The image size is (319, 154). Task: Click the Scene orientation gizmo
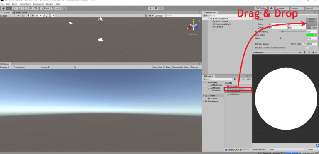coord(193,26)
